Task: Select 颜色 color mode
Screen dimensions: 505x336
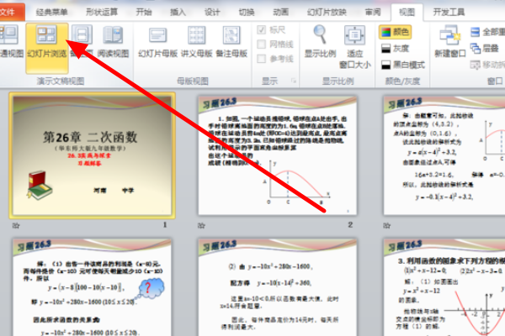Action: (395, 32)
